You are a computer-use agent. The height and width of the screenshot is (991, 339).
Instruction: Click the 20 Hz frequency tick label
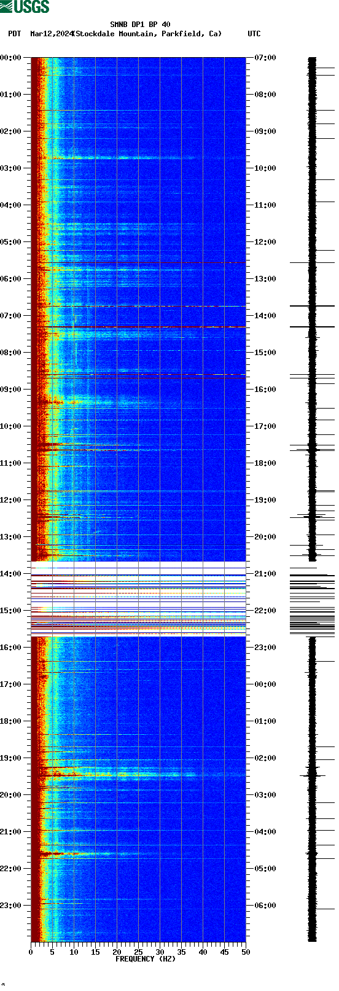[x=117, y=952]
